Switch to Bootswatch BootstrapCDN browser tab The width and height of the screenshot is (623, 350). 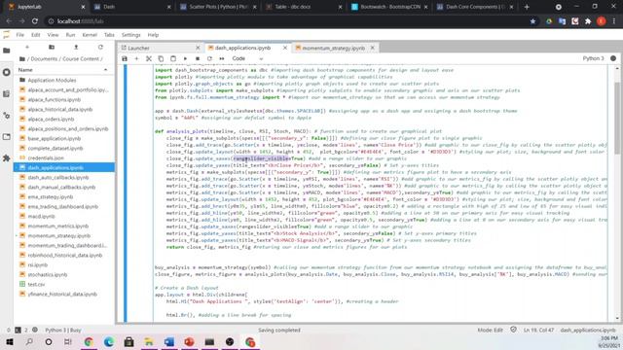coord(390,7)
